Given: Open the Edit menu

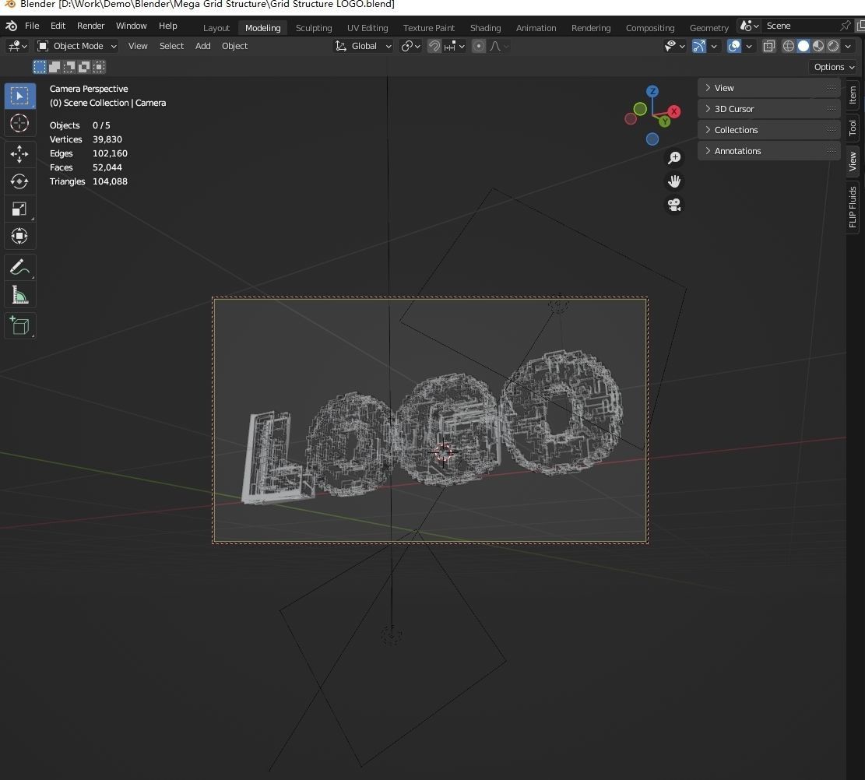Looking at the screenshot, I should (x=58, y=26).
